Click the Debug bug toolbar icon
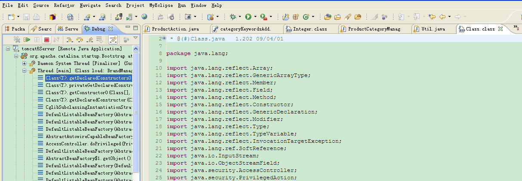The height and width of the screenshot is (181, 522). tap(233, 17)
